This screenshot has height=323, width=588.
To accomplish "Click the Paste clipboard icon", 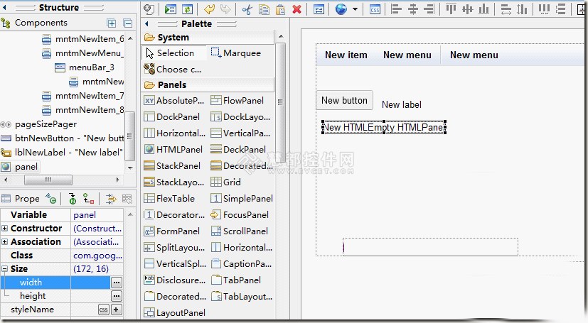I will pyautogui.click(x=280, y=9).
